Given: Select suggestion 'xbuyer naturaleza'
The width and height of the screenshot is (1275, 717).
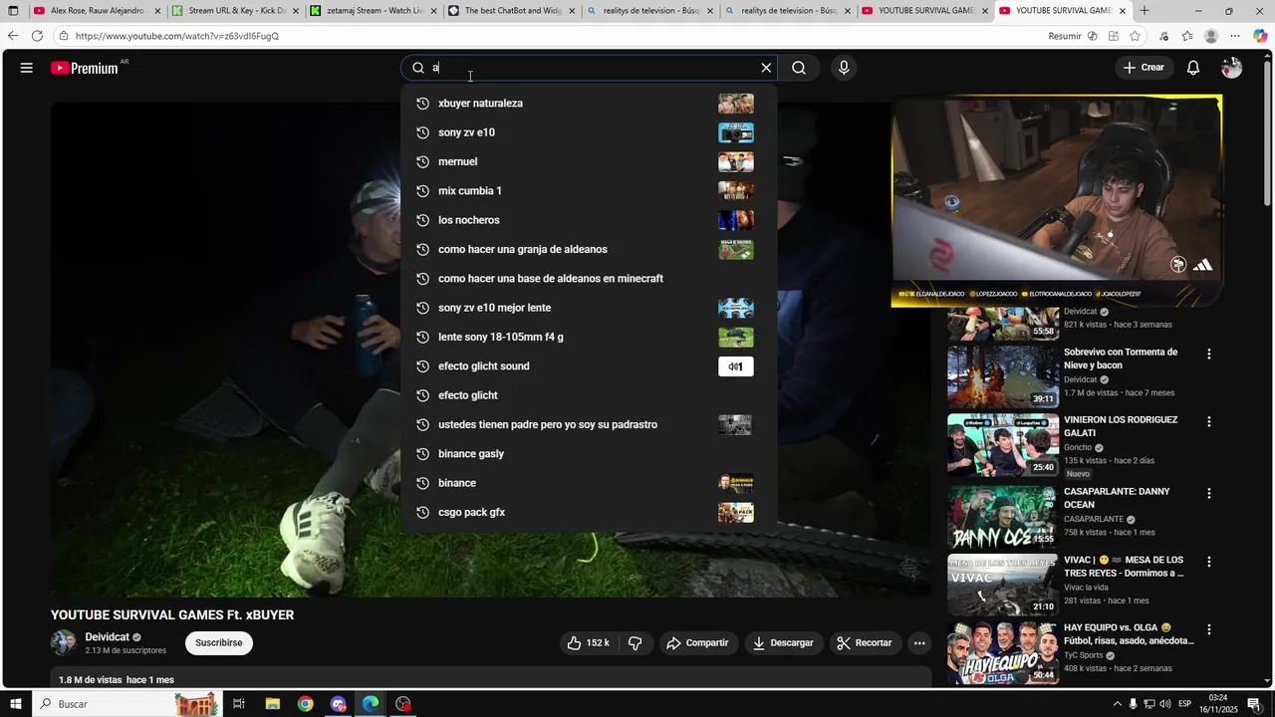Looking at the screenshot, I should click(589, 104).
